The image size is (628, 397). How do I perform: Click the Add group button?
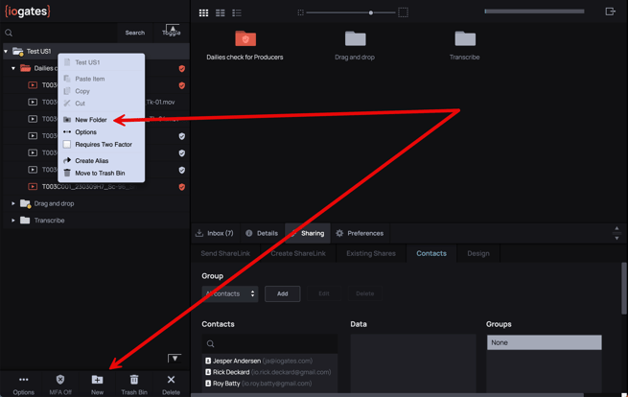pyautogui.click(x=282, y=293)
